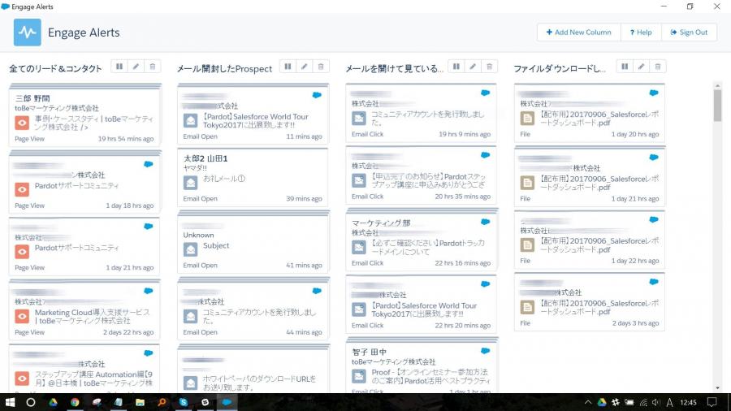The image size is (731, 411).
Task: Click email open icon on お礼メール① card
Action: [x=190, y=183]
